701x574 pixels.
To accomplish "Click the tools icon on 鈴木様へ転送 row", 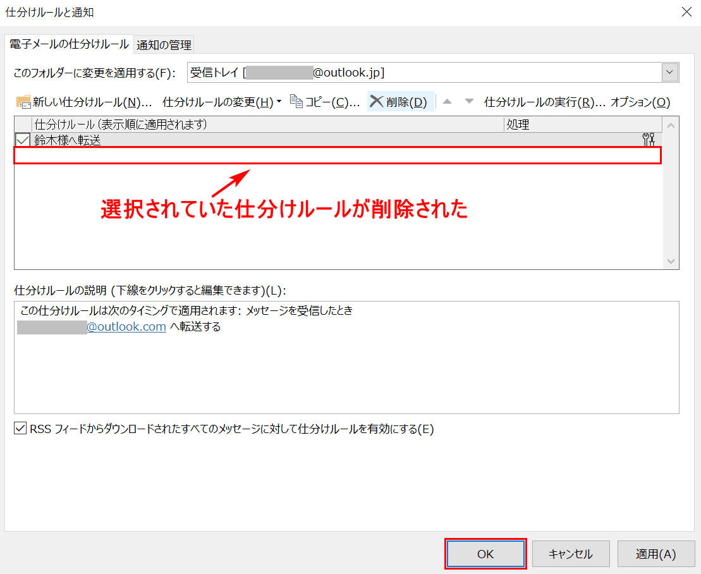I will (648, 140).
